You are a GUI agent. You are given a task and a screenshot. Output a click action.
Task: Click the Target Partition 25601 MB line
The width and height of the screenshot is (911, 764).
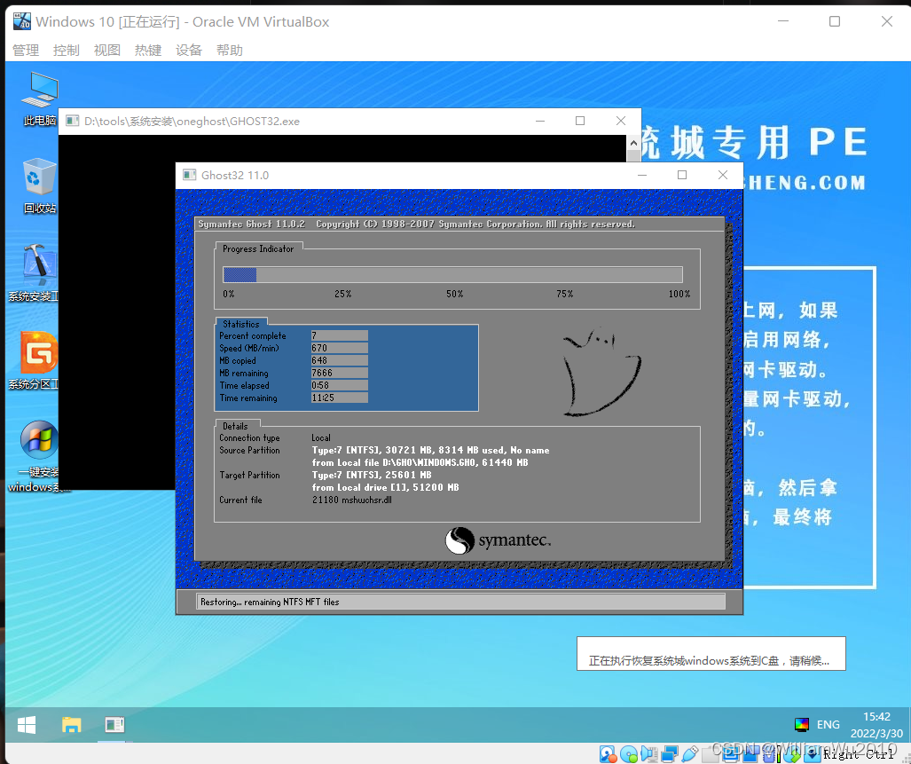click(372, 475)
